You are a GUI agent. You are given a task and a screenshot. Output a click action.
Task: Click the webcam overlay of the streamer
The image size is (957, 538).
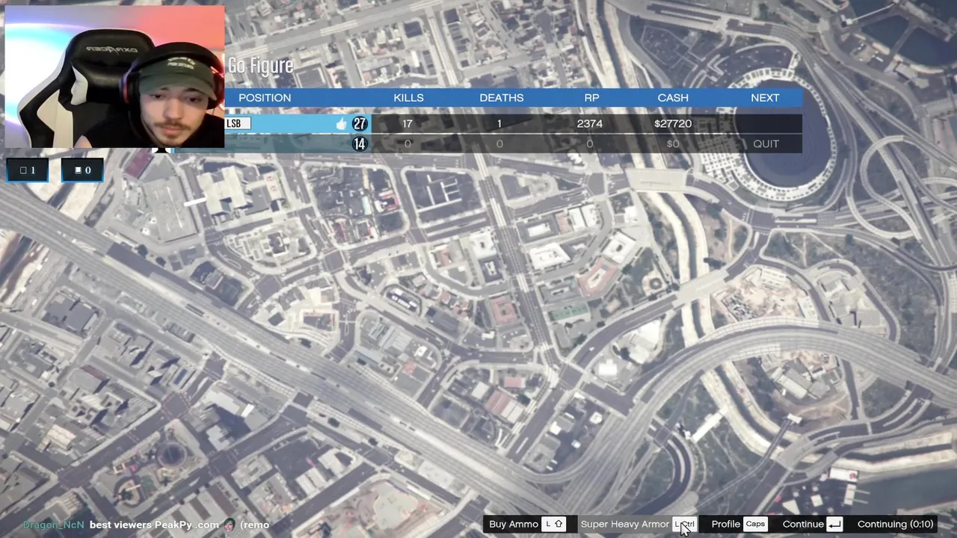(x=114, y=77)
